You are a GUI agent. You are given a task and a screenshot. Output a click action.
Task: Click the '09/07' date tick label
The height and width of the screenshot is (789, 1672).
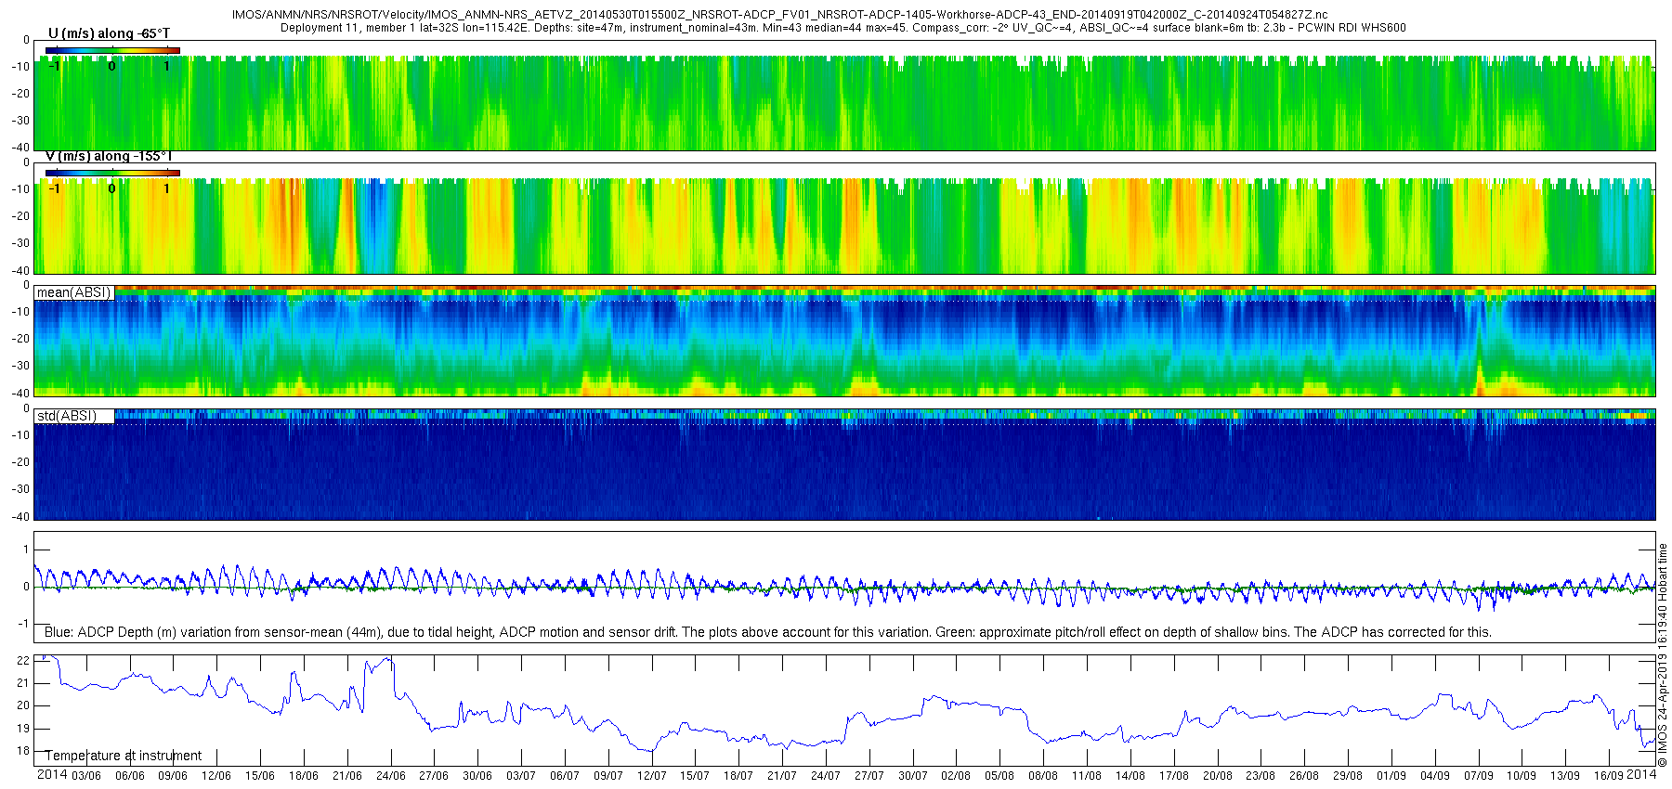click(608, 776)
